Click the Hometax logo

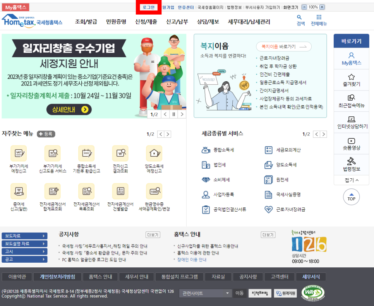point(32,21)
